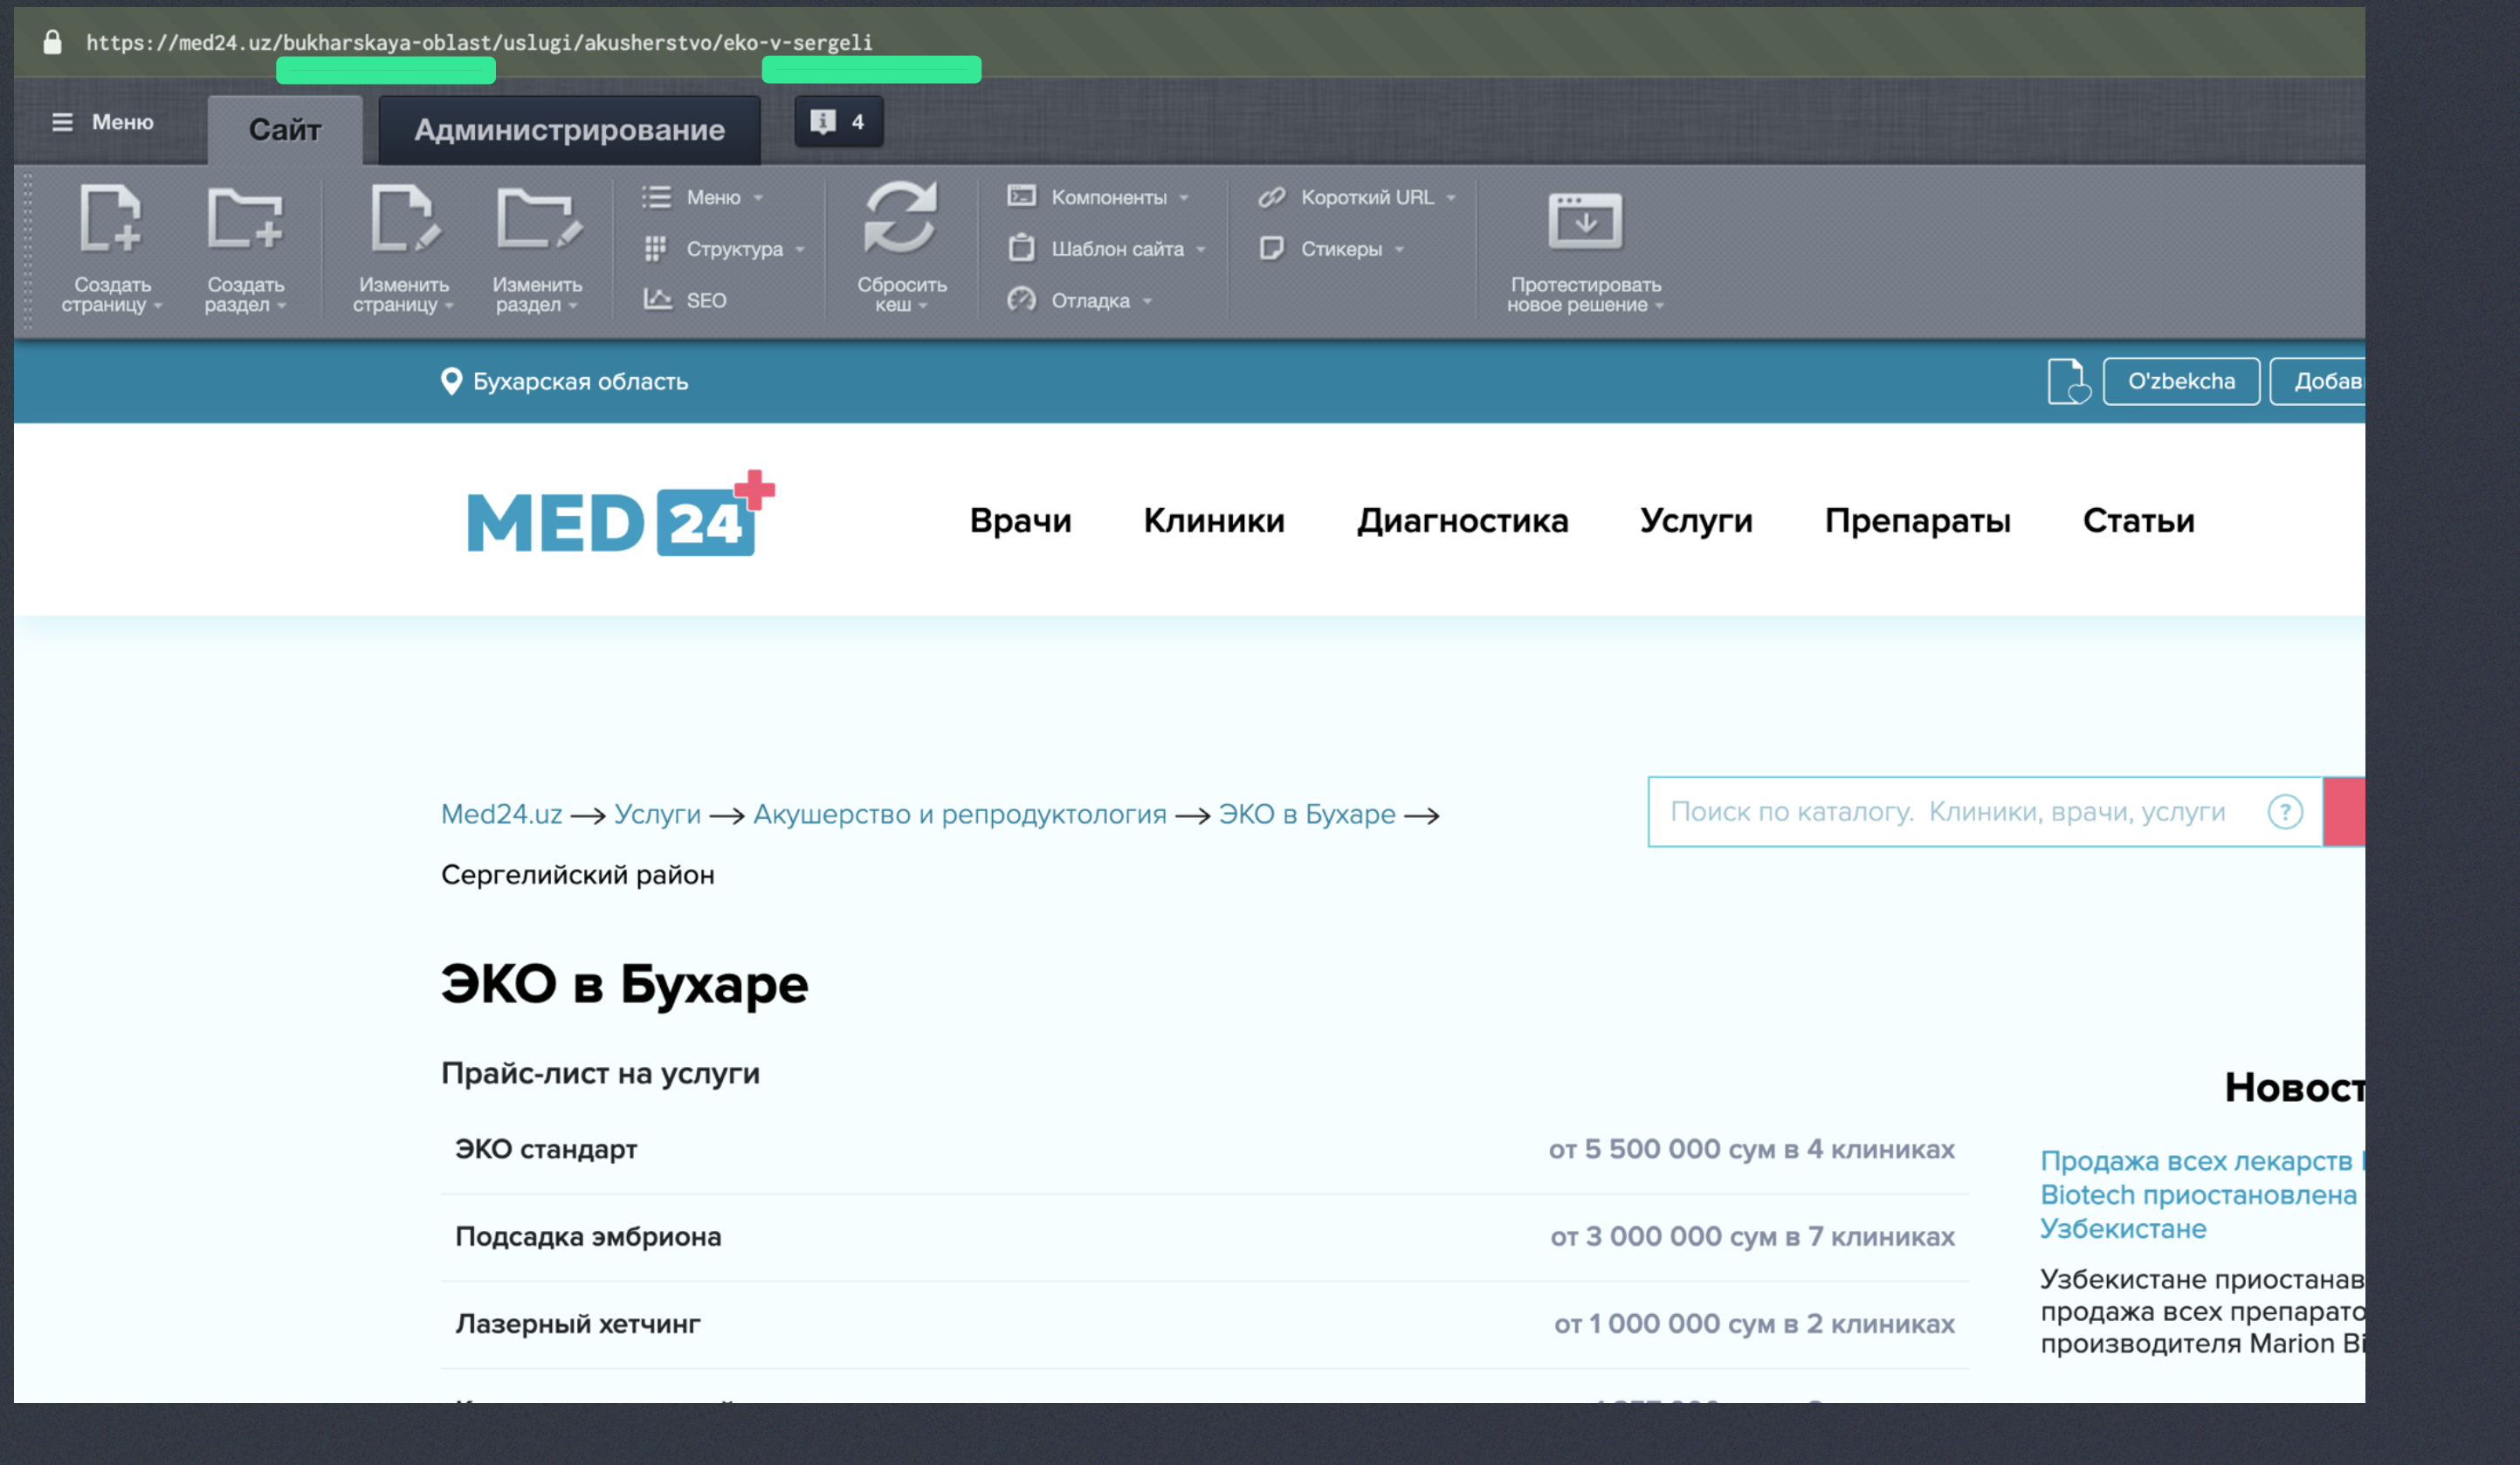2520x1465 pixels.
Task: Select the ЭКО стандарт price row
Action: pyautogui.click(x=1204, y=1149)
